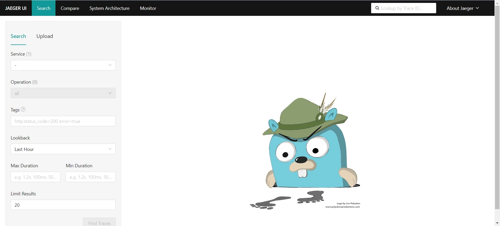Switch to the Upload tab
The width and height of the screenshot is (500, 226).
pyautogui.click(x=45, y=36)
